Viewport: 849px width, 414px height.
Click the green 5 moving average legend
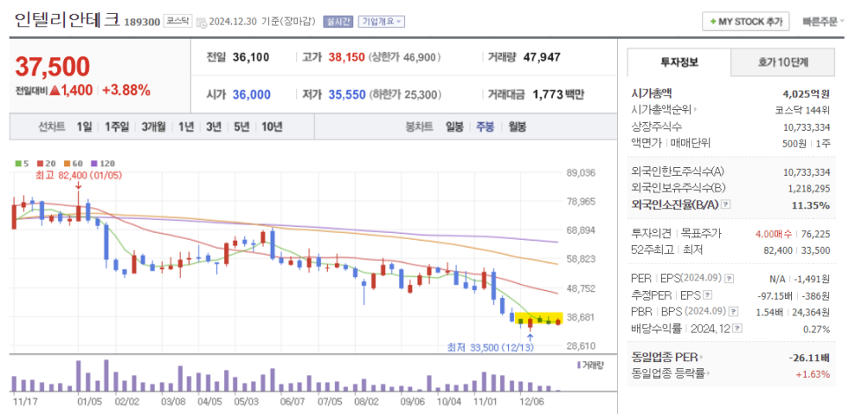pyautogui.click(x=22, y=163)
